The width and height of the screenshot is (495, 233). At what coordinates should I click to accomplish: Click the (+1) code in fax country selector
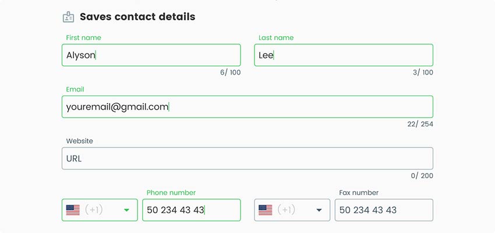287,210
